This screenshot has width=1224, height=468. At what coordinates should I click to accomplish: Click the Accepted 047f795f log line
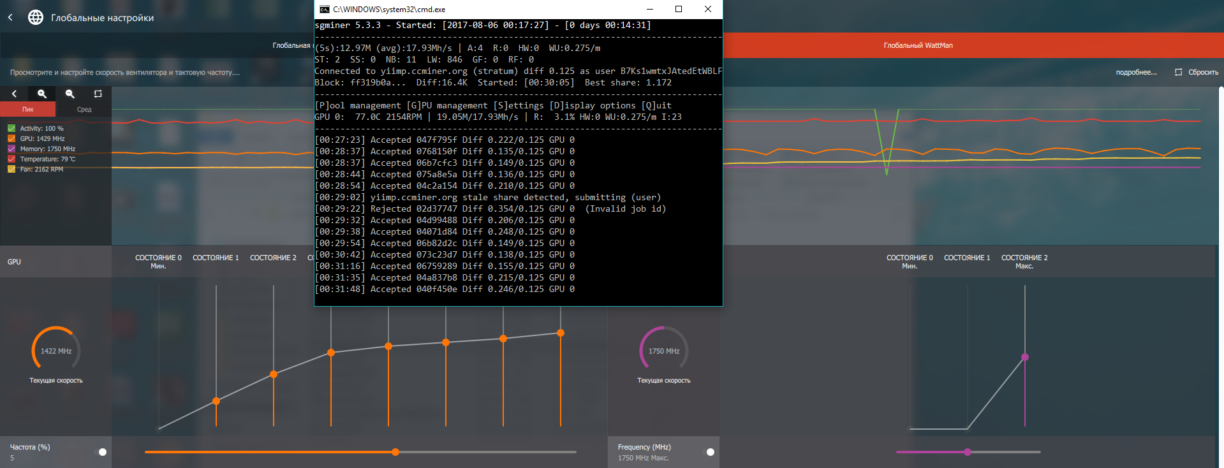445,140
